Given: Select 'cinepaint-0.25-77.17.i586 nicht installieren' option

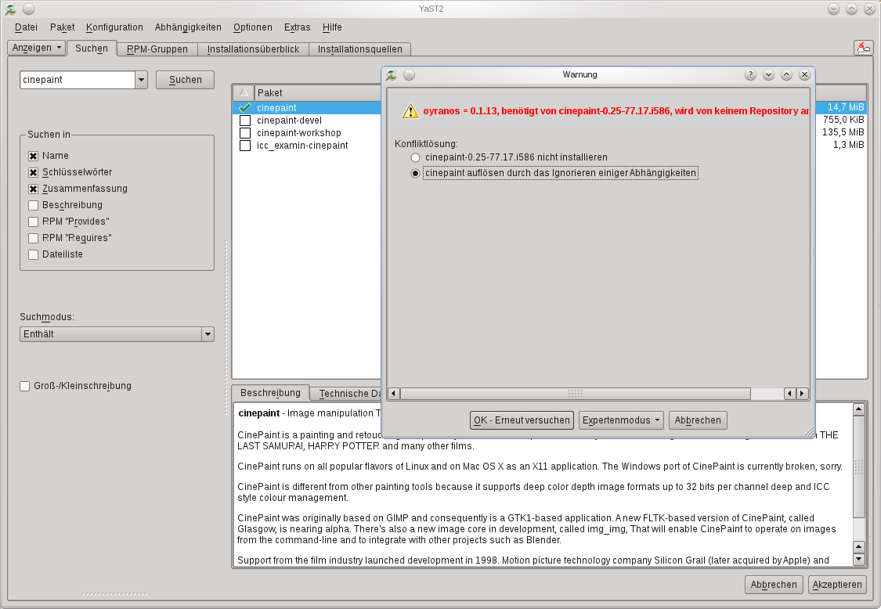Looking at the screenshot, I should coord(415,157).
